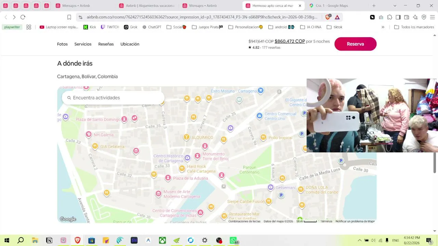Screen dimensions: 438x246
Task: Show hidden bookmarks with the chevron
Action: pos(383,27)
